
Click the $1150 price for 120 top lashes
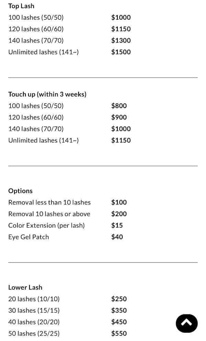coord(121,29)
